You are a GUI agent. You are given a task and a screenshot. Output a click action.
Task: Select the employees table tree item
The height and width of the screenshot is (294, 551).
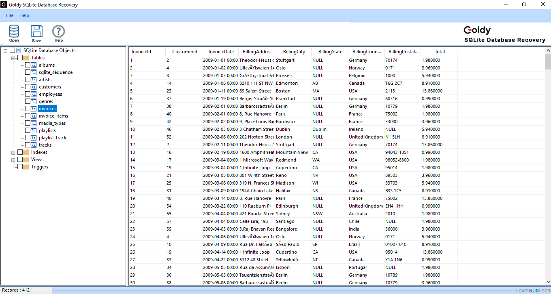[51, 94]
